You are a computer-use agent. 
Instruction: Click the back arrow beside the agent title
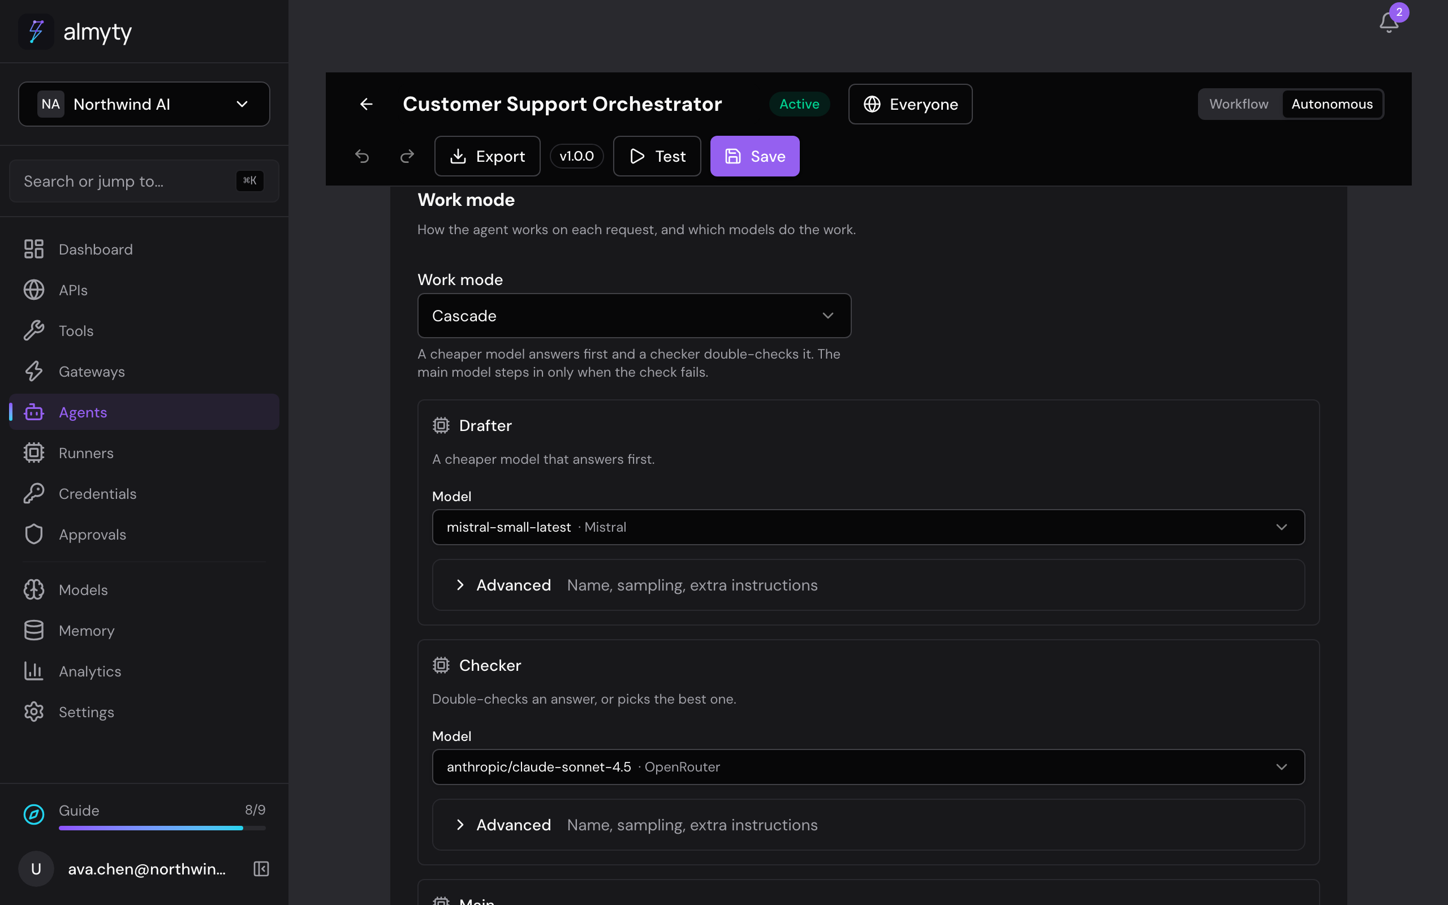366,104
